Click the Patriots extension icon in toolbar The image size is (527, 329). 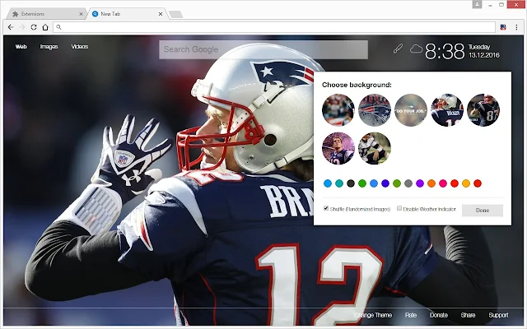coord(503,27)
